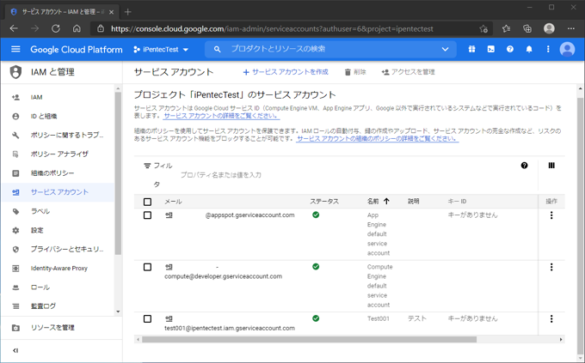Open browser collections icon
Viewport: 585px width, 363px height.
pos(527,28)
